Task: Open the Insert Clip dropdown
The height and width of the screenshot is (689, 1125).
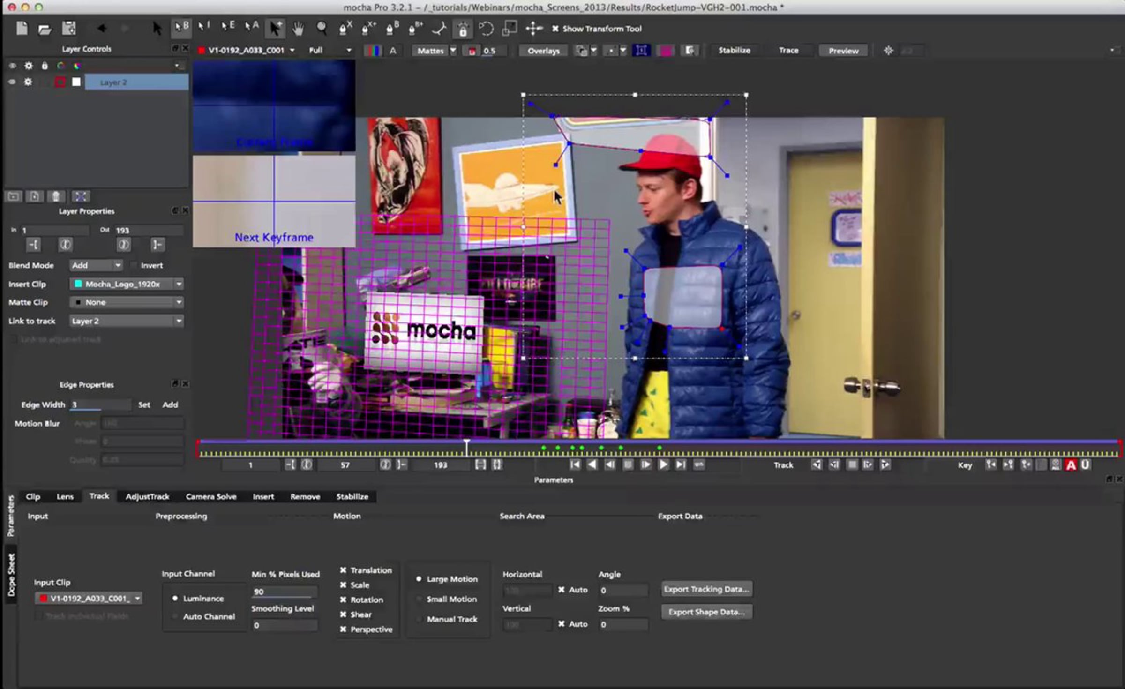Action: (x=127, y=284)
